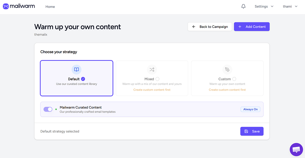Select the Mixed strategy radio button
The height and width of the screenshot is (158, 305).
click(x=157, y=79)
